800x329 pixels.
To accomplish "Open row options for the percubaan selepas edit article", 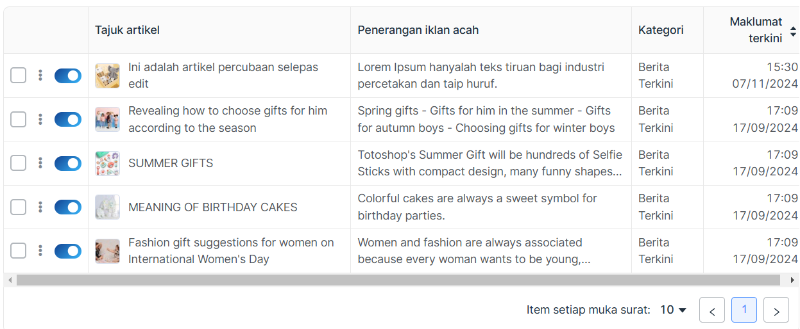I will (40, 76).
